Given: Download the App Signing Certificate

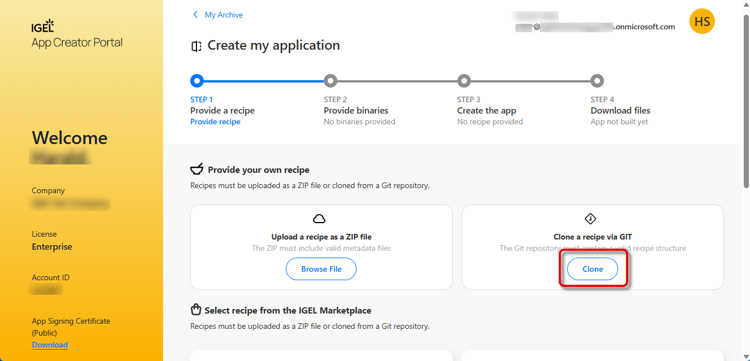Looking at the screenshot, I should 50,345.
